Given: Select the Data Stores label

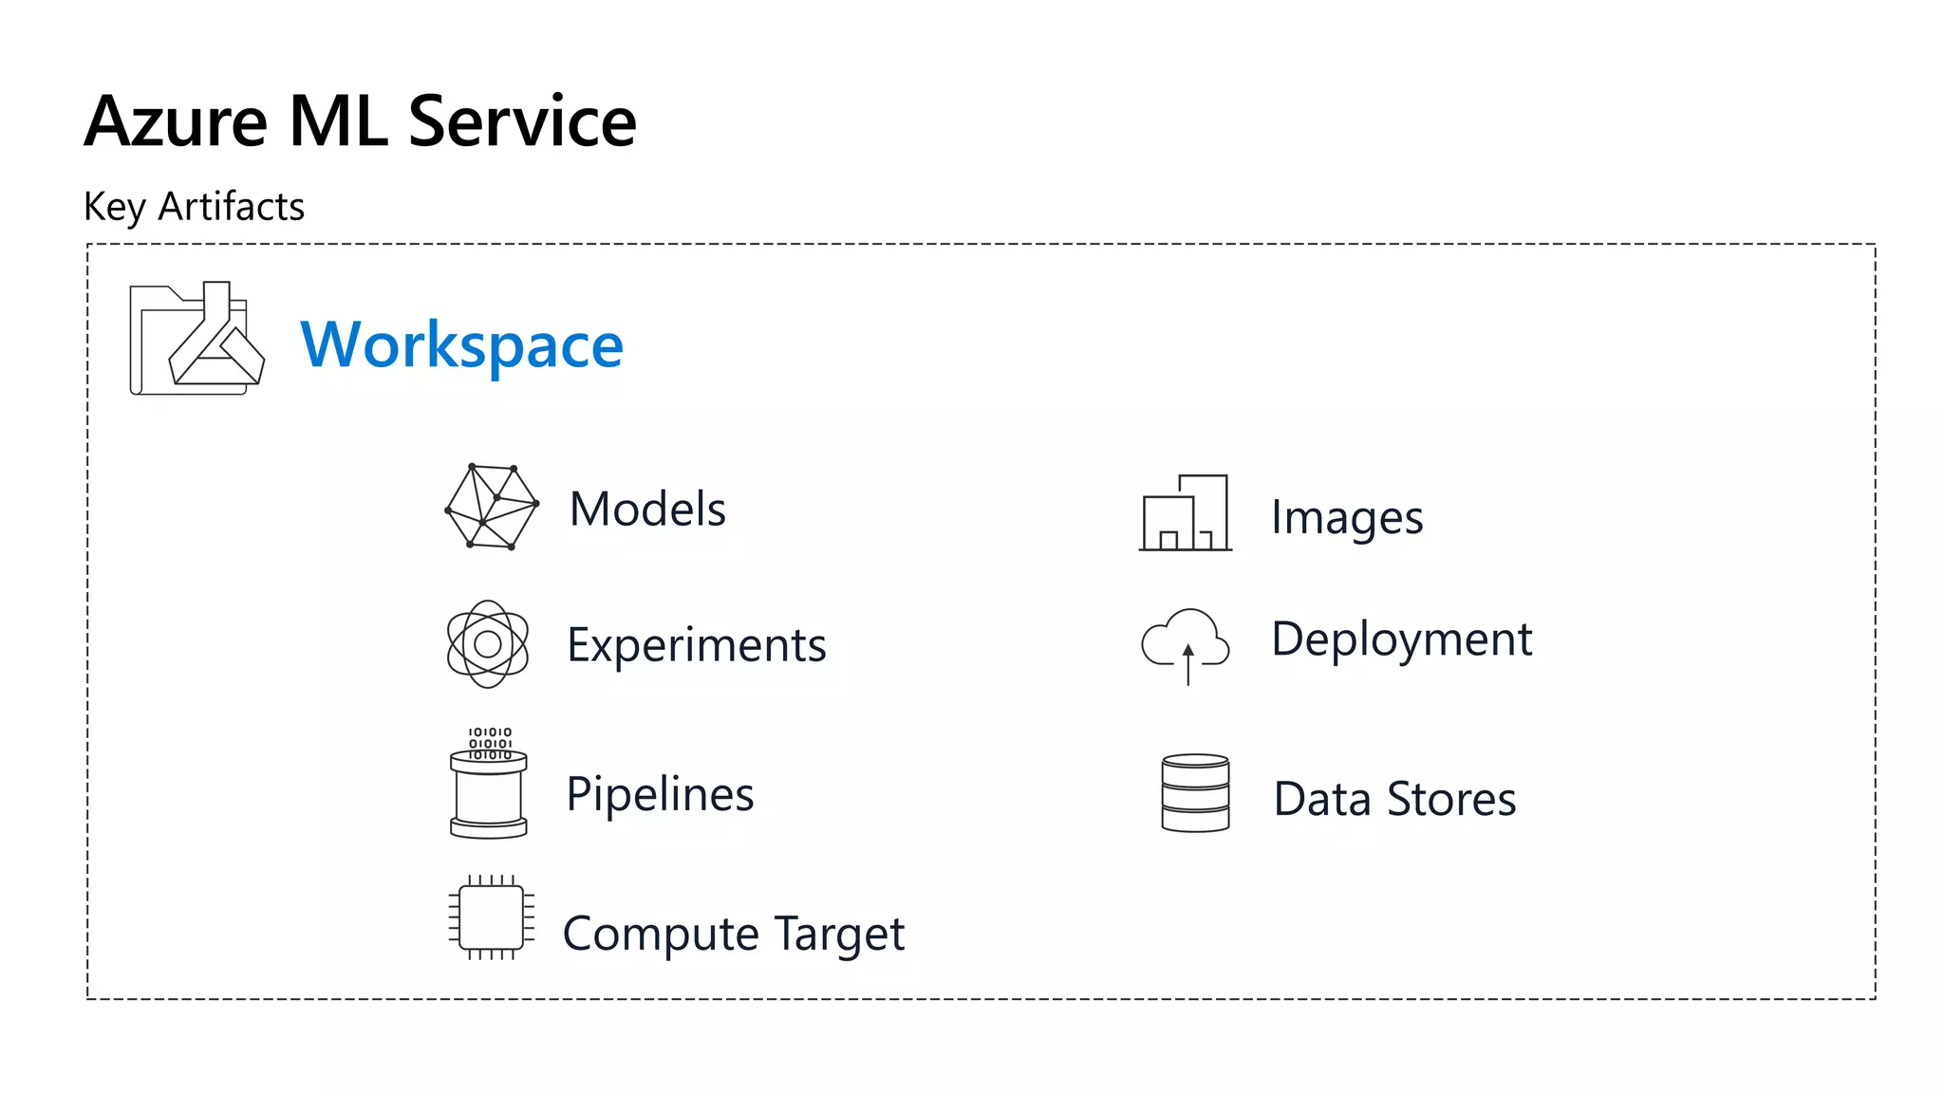Looking at the screenshot, I should click(1394, 799).
